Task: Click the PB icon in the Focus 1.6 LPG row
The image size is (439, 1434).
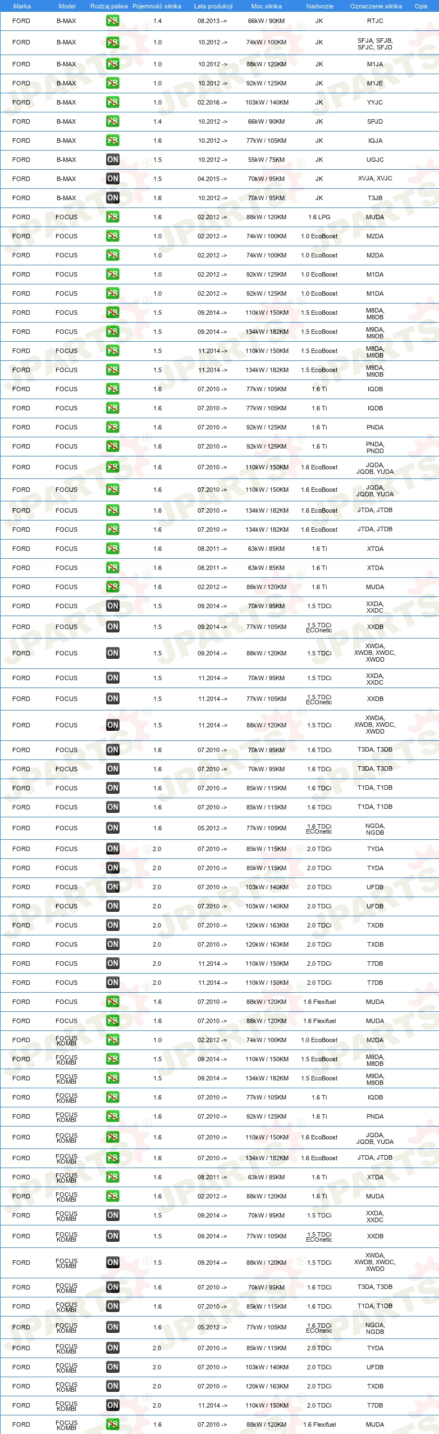Action: click(112, 217)
